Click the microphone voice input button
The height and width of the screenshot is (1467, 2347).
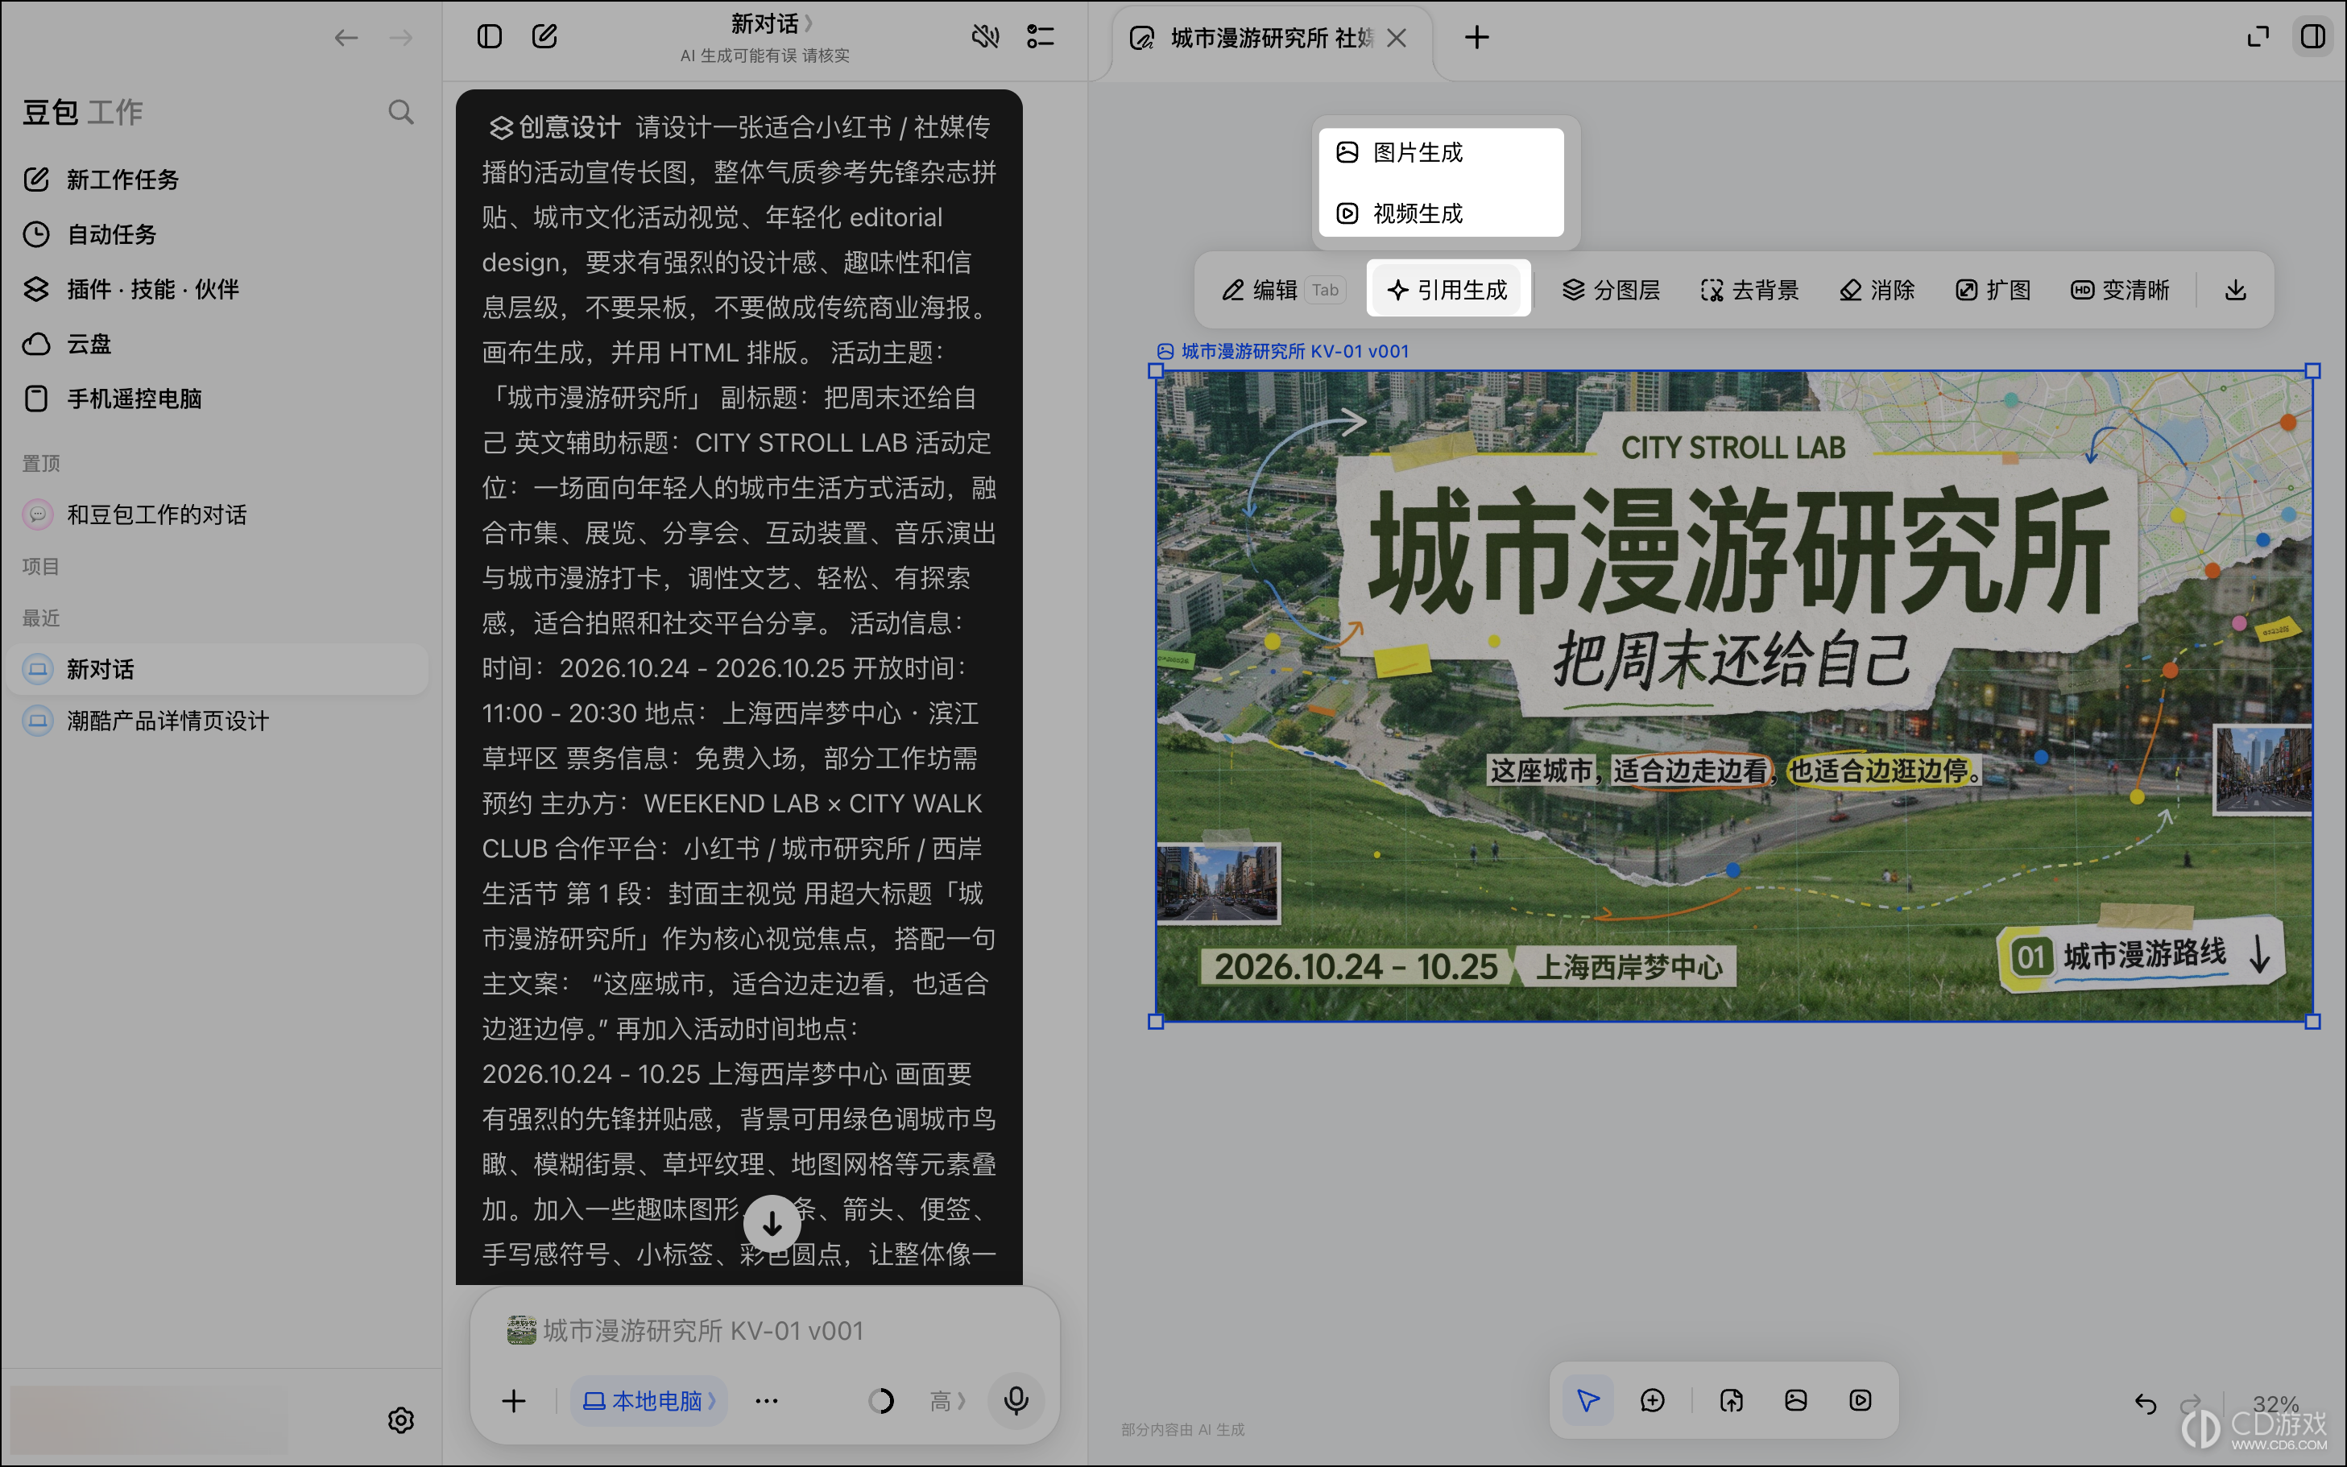[x=1016, y=1401]
